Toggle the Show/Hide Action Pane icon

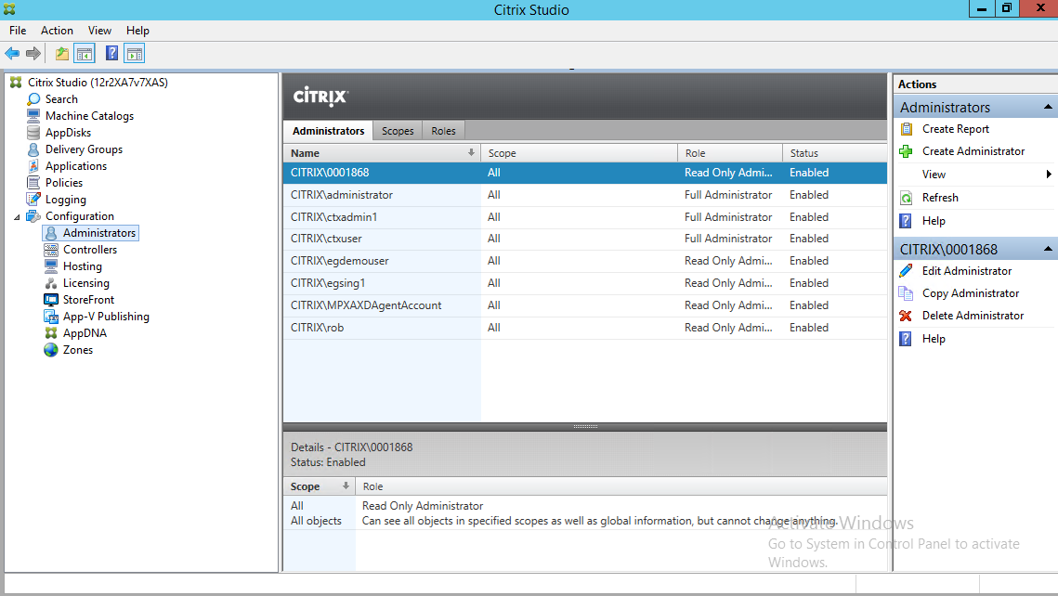point(135,53)
